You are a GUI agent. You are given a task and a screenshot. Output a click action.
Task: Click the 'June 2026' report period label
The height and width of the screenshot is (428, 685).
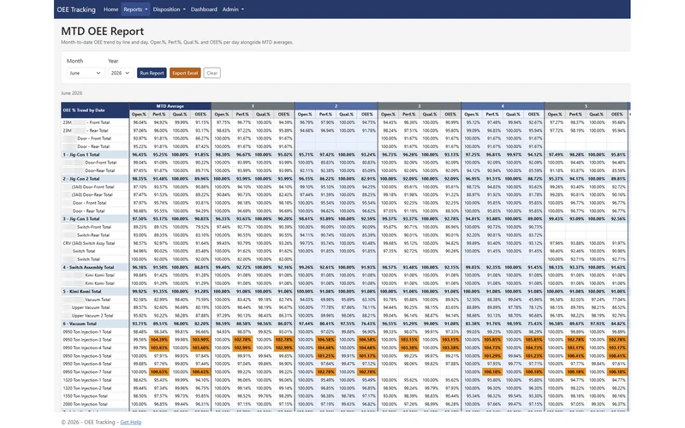coord(72,93)
